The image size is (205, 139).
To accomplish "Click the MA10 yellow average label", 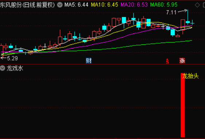I will (x=104, y=5).
